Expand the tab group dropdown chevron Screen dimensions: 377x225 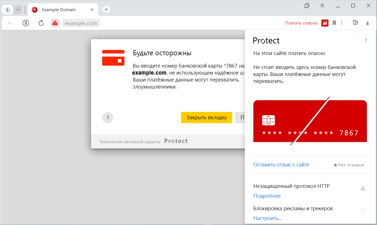18,10
